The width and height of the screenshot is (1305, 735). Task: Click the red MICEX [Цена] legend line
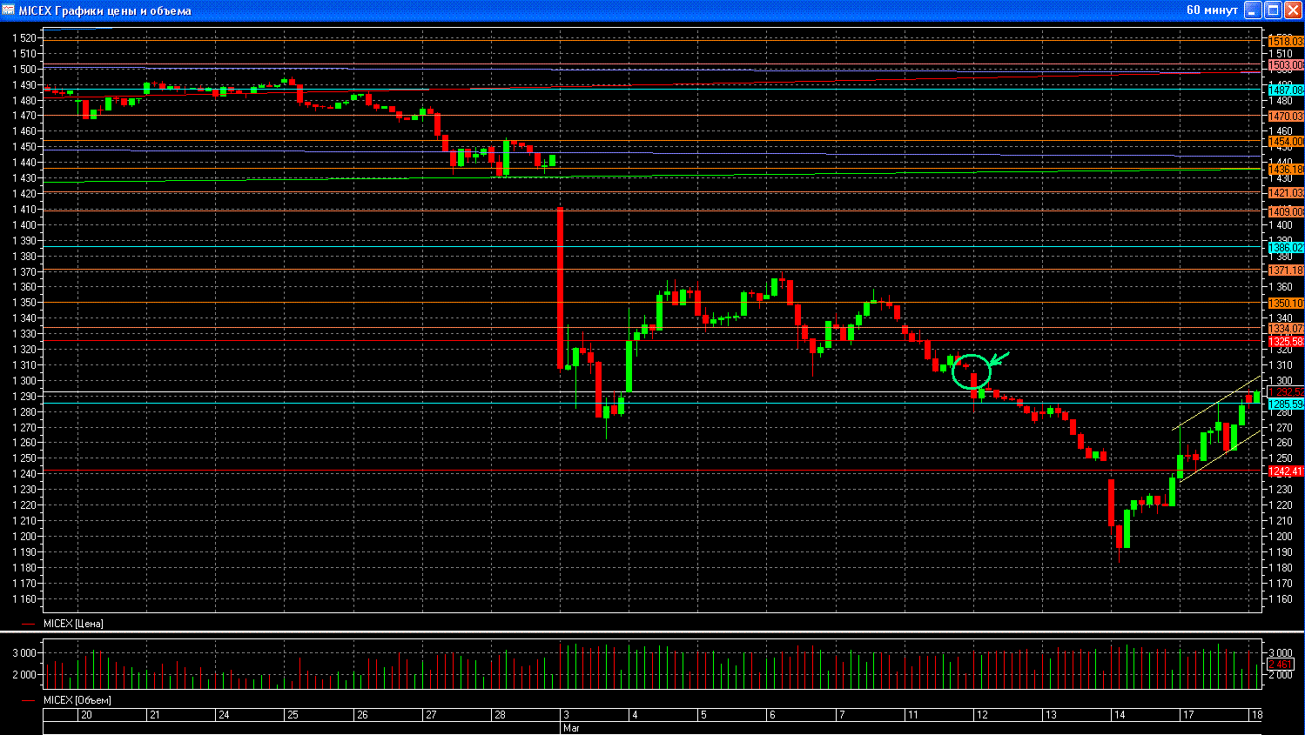tap(29, 624)
